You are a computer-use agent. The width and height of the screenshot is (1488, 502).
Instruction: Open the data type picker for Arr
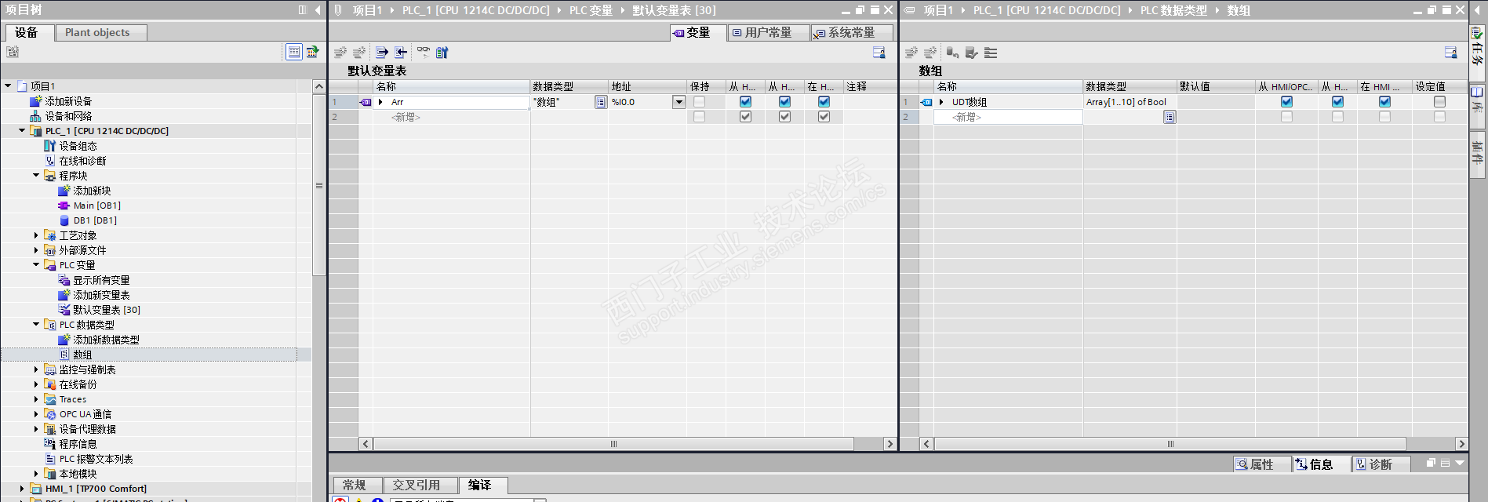pos(601,102)
